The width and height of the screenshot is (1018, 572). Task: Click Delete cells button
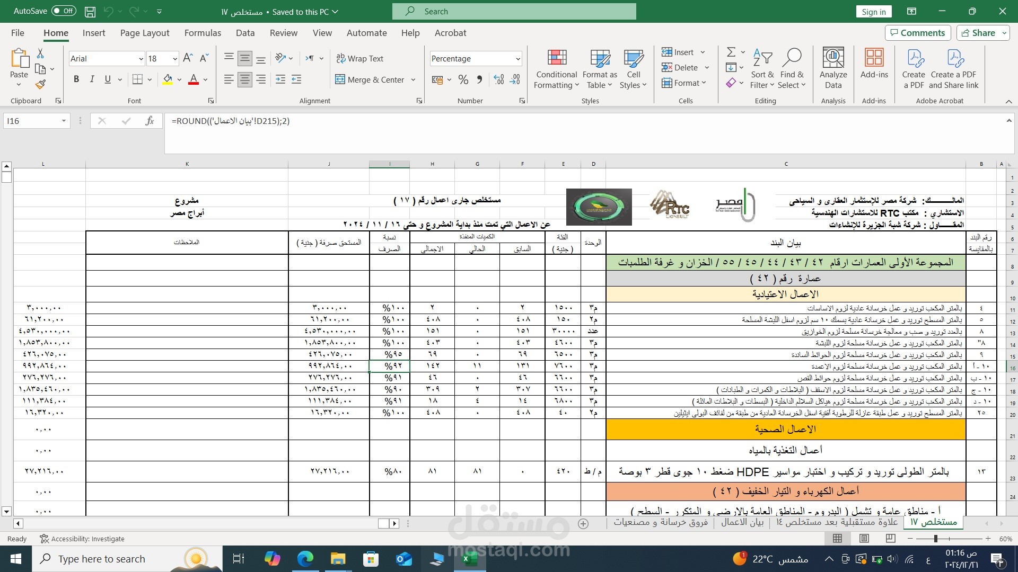point(680,67)
